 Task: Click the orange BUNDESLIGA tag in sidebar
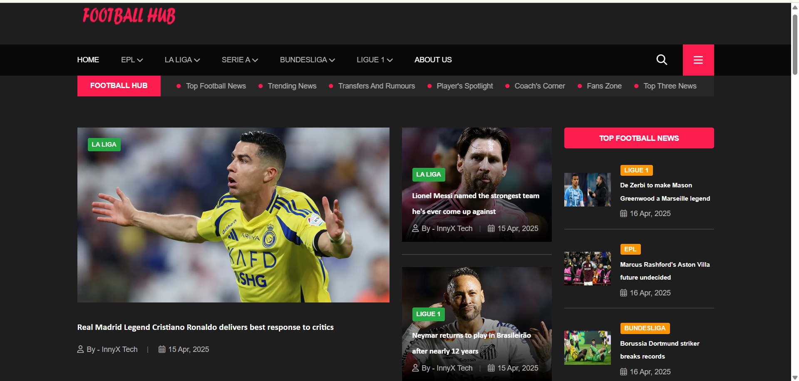tap(645, 328)
